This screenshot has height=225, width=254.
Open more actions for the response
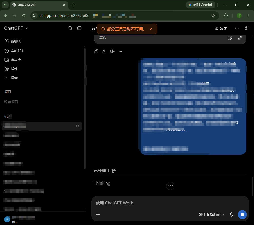(x=120, y=51)
